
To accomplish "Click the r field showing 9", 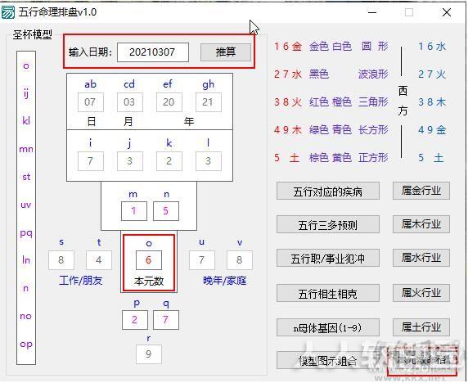I will click(x=149, y=354).
